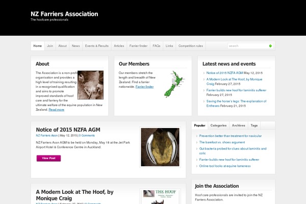Open the News menu item

(75, 46)
